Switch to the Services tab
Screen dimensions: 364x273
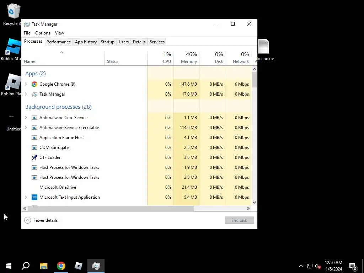coord(157,42)
